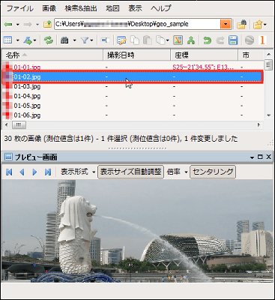The width and height of the screenshot is (275, 300).
Task: Click the green undo arrow icon
Action: point(207,40)
